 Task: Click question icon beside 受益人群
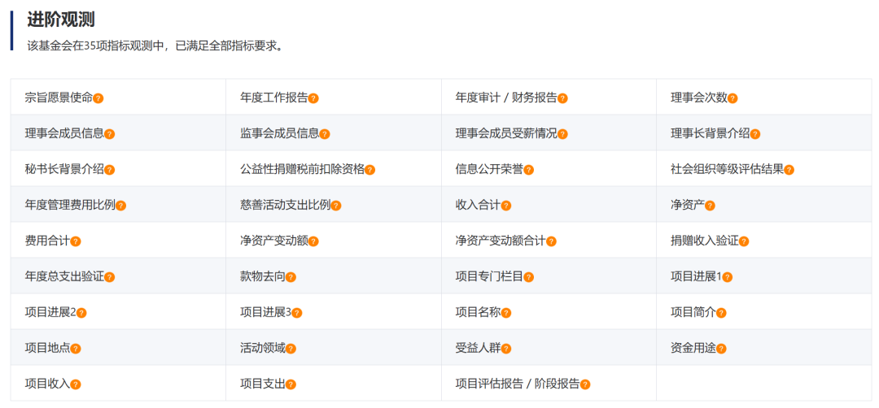505,349
